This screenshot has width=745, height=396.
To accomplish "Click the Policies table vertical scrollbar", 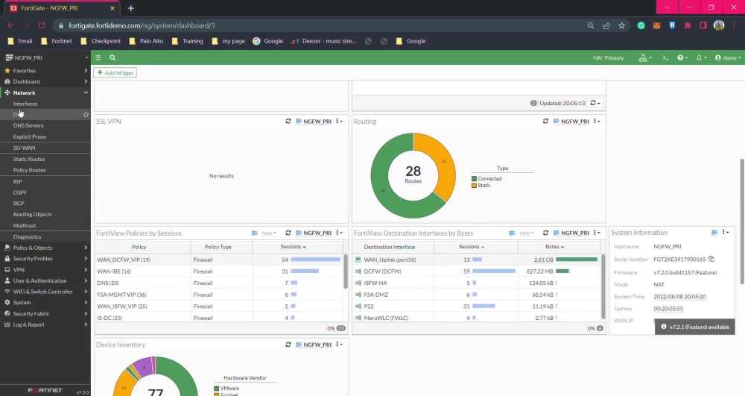I will click(x=346, y=271).
